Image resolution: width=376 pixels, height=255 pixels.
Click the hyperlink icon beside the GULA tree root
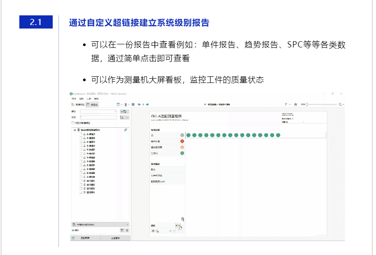[125, 129]
